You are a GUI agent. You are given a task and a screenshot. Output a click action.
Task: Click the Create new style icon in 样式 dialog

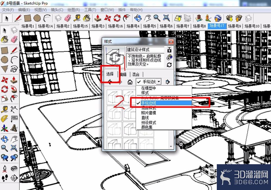169,57
